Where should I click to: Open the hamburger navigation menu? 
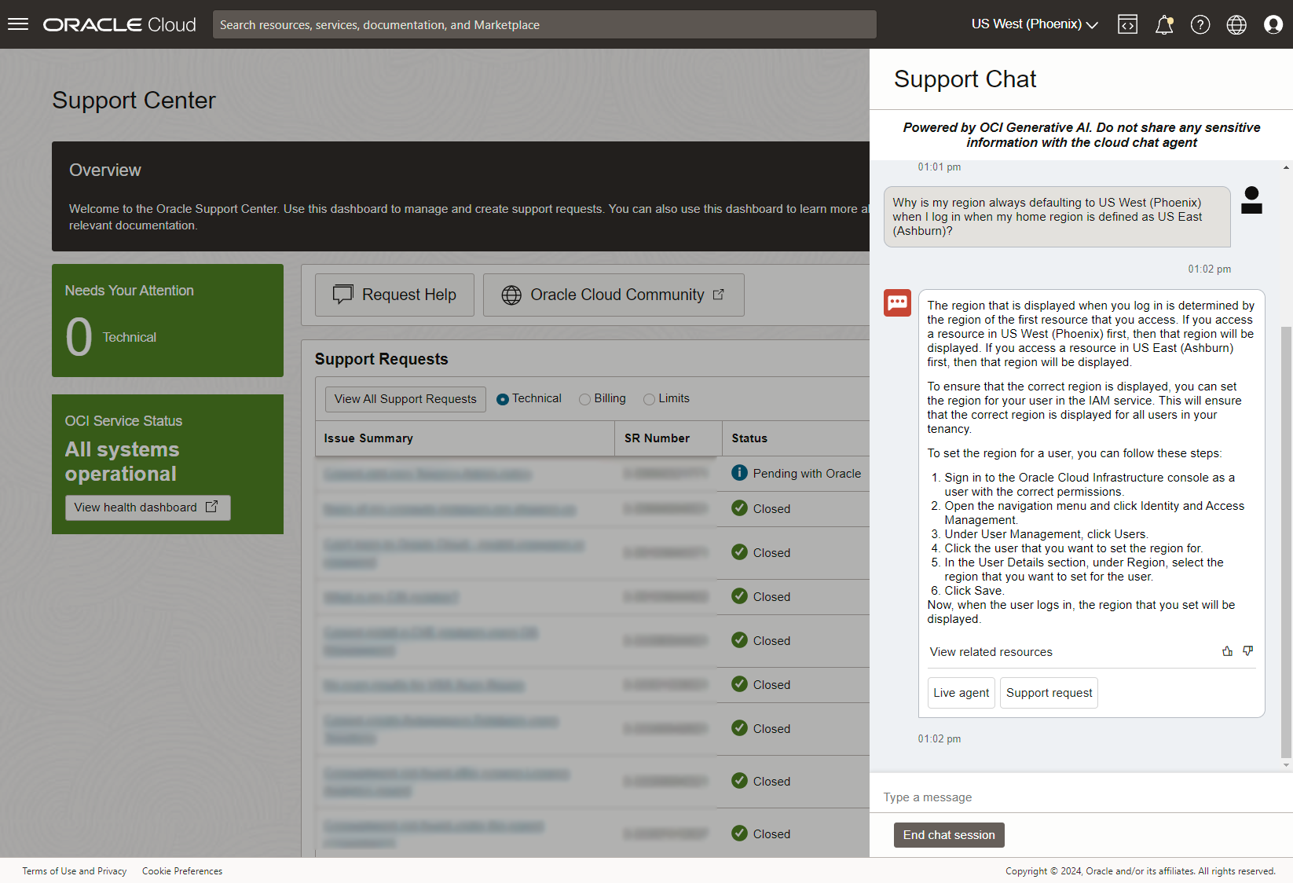coord(18,24)
